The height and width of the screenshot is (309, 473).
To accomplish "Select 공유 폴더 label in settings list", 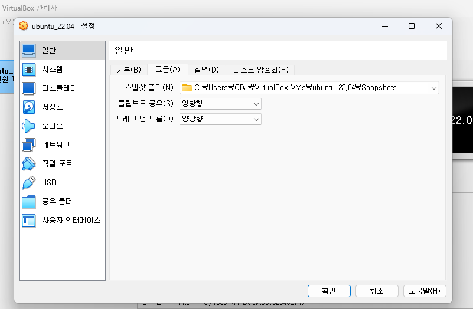I will click(x=57, y=202).
